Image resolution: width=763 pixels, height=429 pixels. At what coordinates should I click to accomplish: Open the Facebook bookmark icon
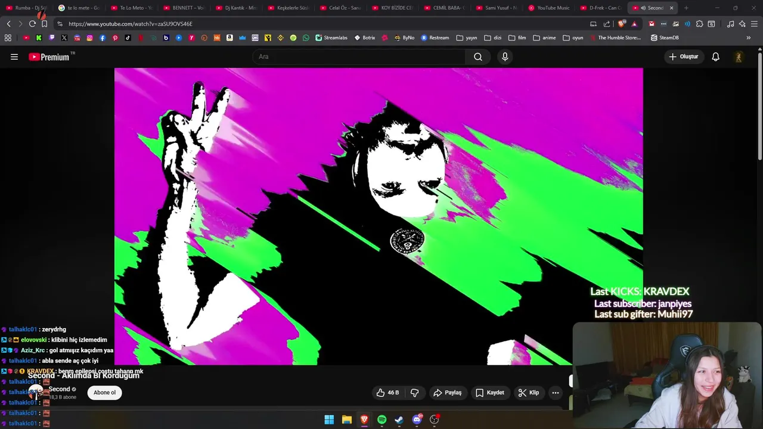[103, 38]
